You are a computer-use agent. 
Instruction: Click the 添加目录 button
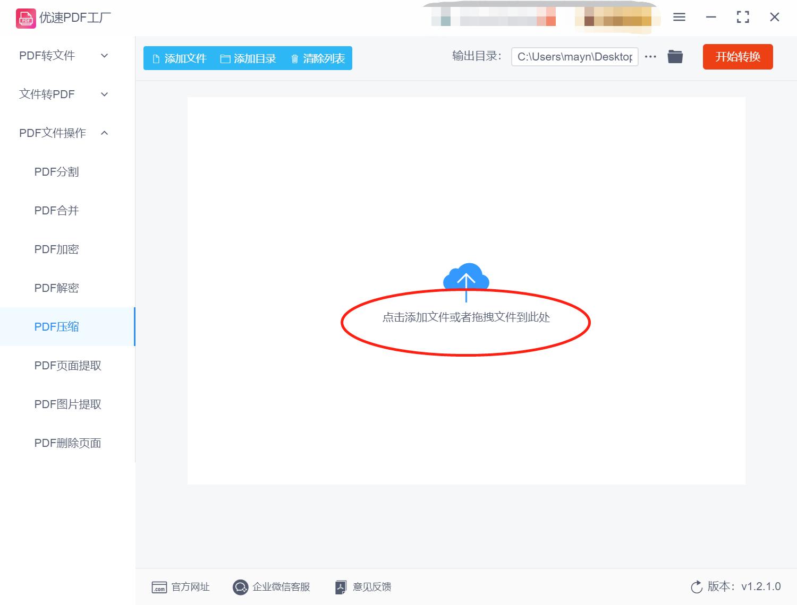click(248, 58)
